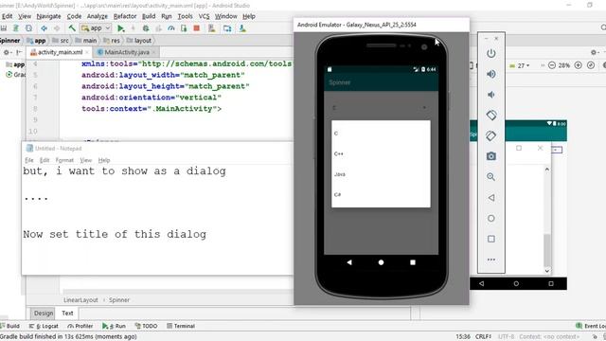Open the Build menu
This screenshot has height=341, width=606.
[x=149, y=16]
